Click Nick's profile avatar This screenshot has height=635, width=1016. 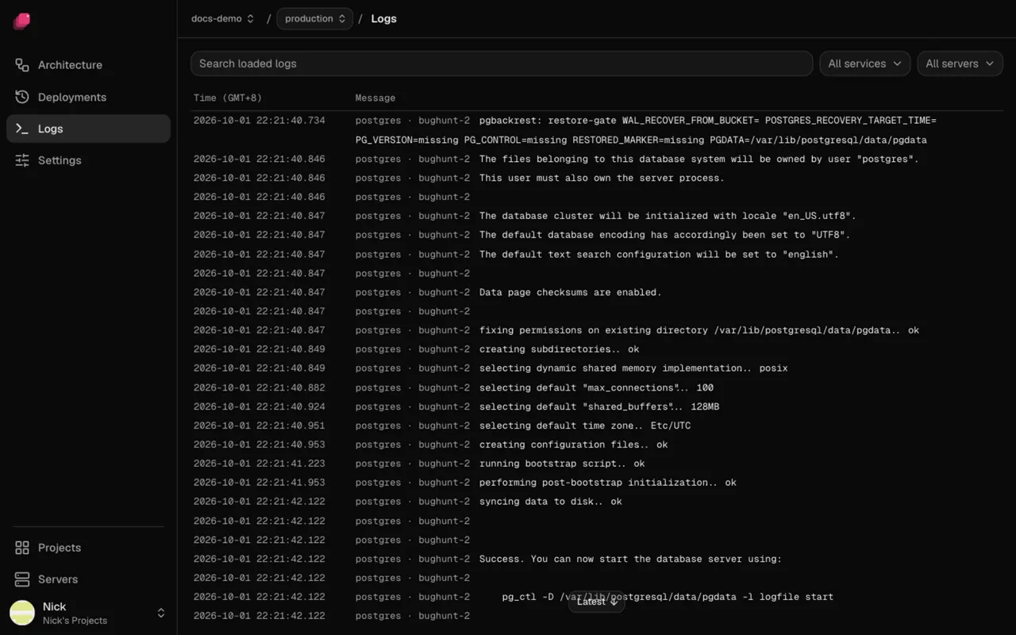[x=22, y=613]
